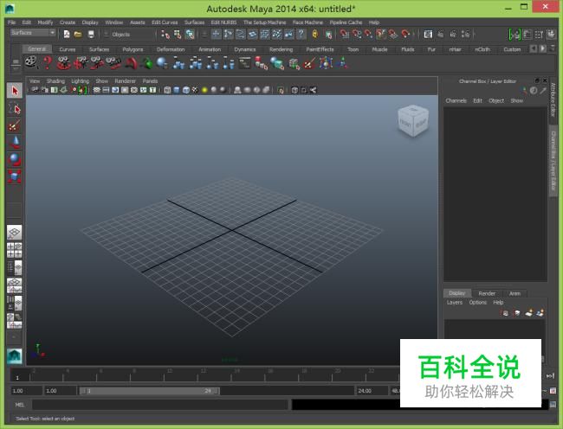The height and width of the screenshot is (429, 563).
Task: Open the Surfaces menu set dropdown
Action: (x=33, y=33)
